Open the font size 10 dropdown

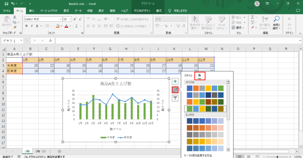pos(70,19)
